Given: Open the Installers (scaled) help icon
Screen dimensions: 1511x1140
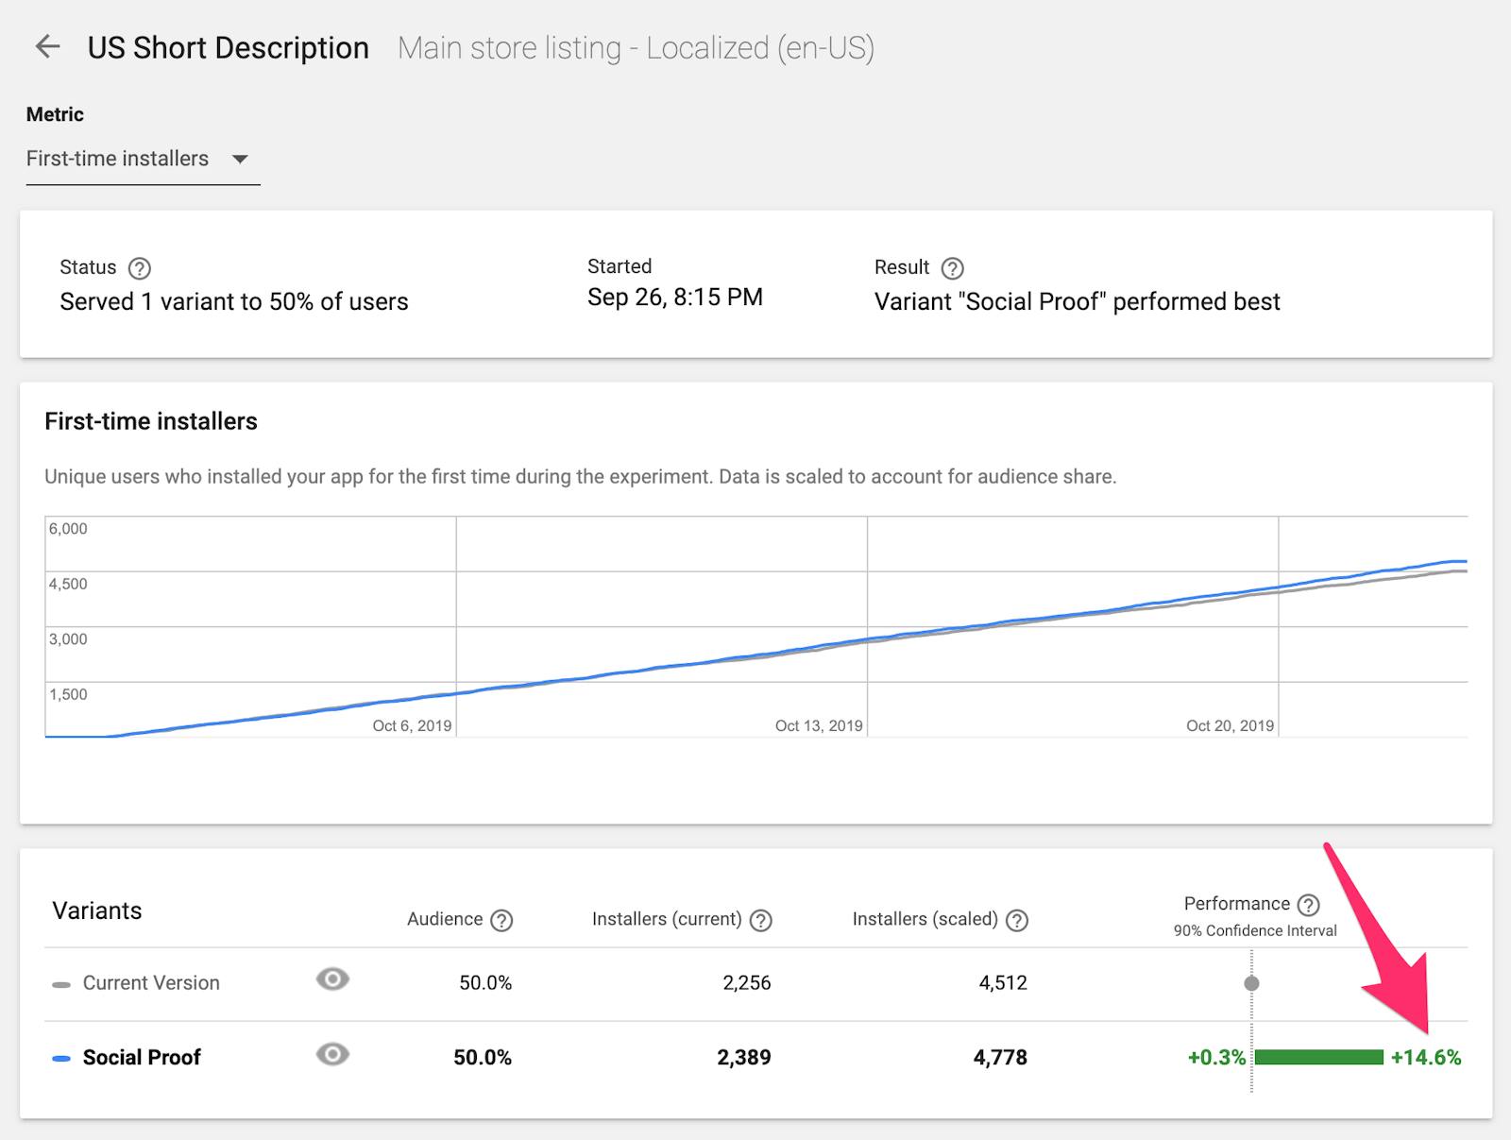Looking at the screenshot, I should click(x=1017, y=920).
